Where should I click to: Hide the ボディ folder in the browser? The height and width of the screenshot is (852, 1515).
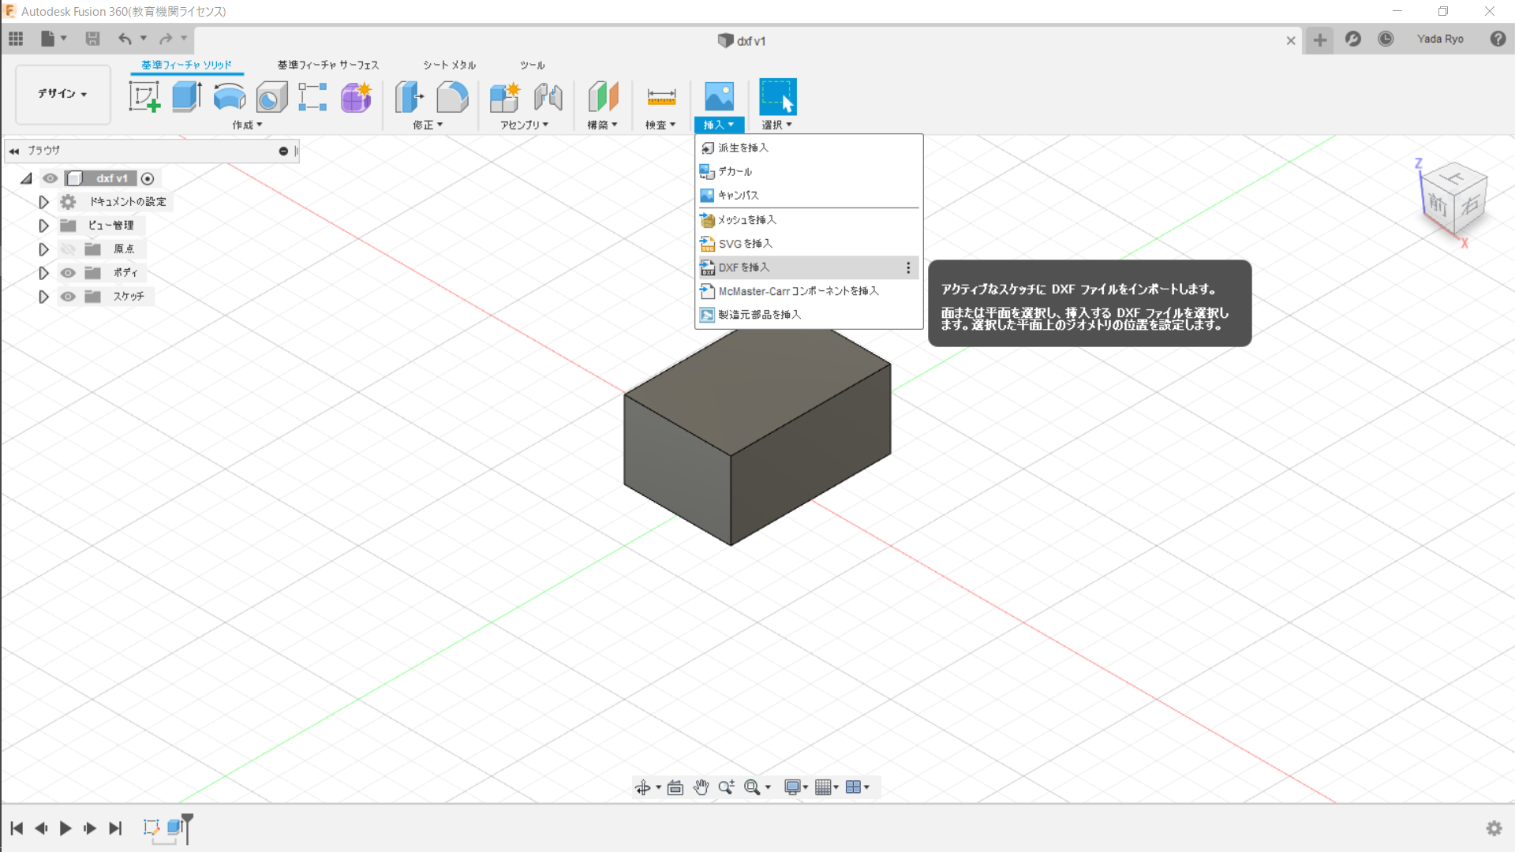click(68, 273)
